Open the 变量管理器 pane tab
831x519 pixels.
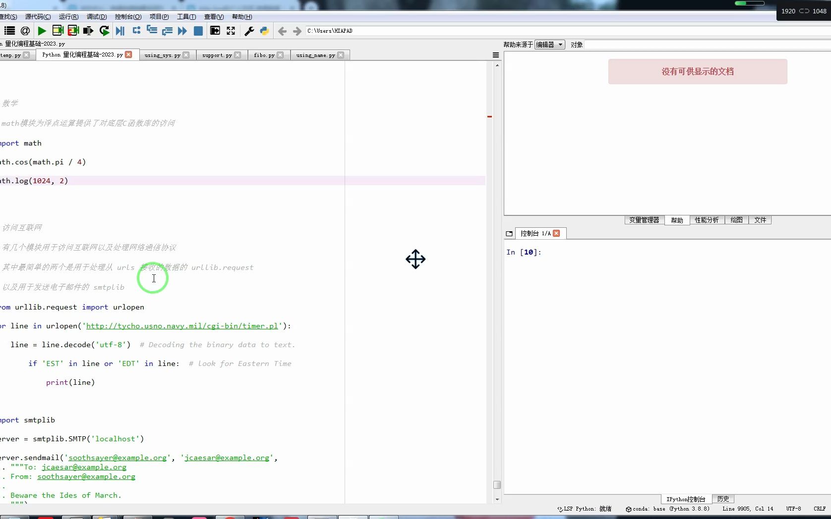click(644, 220)
